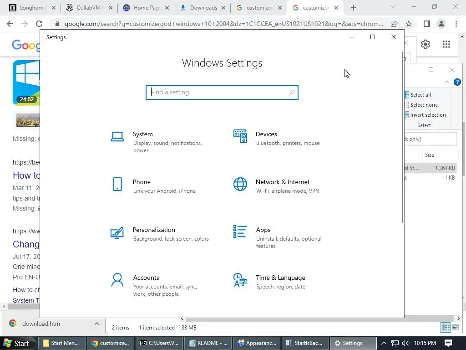Share this page icon in address bar
This screenshot has width=466, height=350.
tap(395, 24)
